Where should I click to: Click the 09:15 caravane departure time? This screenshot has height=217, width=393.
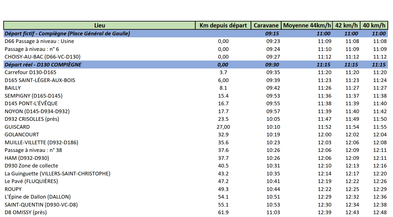272,33
